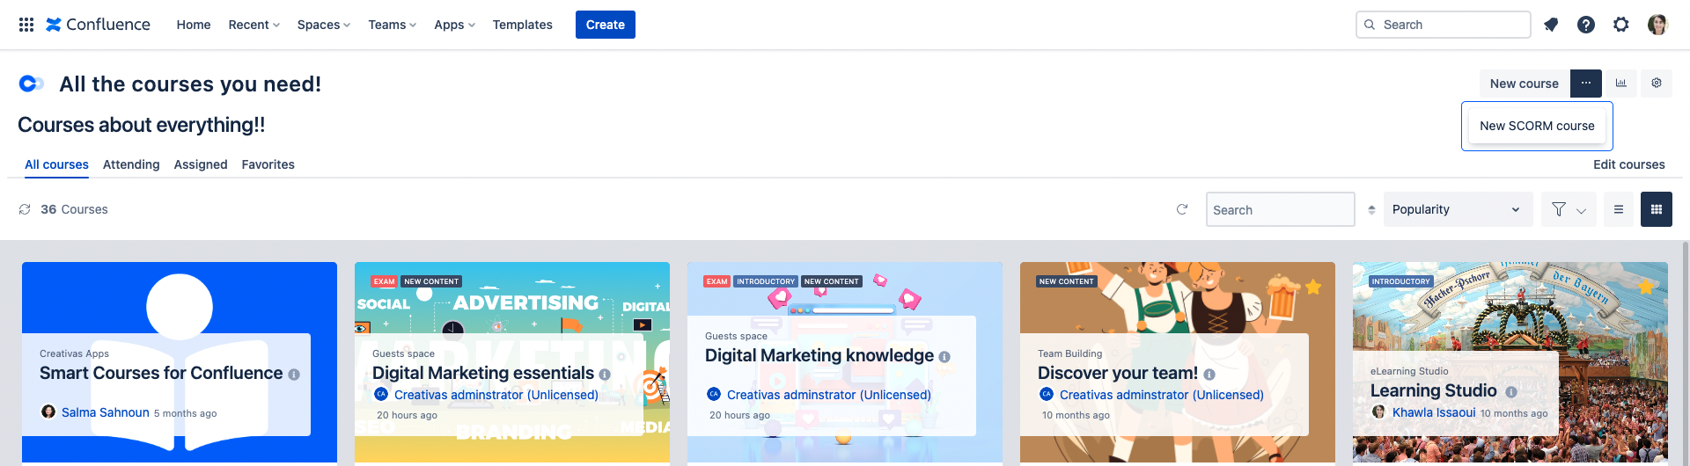Click the New SCORM course option
The width and height of the screenshot is (1690, 466).
pyautogui.click(x=1537, y=126)
